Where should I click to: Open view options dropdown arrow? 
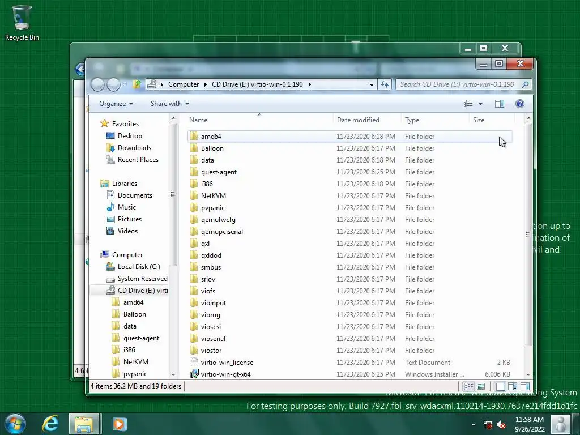(480, 104)
